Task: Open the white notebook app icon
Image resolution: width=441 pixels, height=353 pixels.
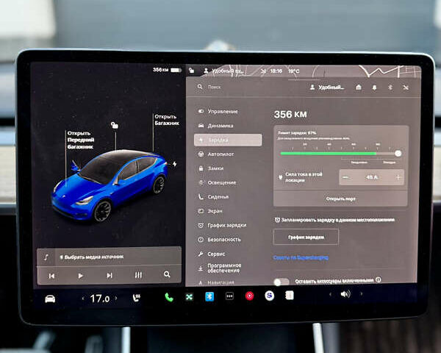Action: coord(290,296)
